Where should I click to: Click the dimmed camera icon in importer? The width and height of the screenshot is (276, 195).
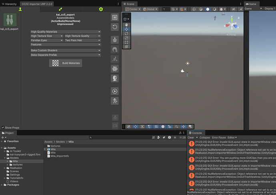[115, 126]
